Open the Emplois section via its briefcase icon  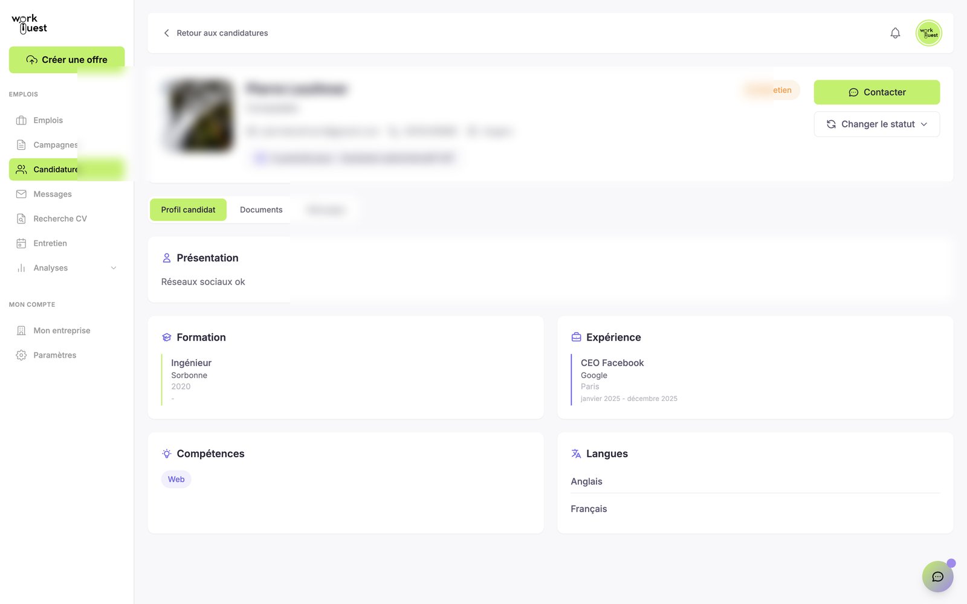click(x=21, y=120)
